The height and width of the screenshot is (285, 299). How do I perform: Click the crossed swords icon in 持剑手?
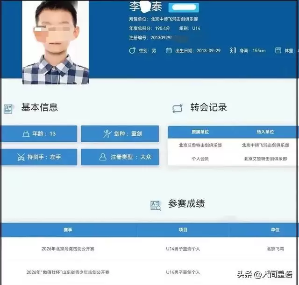tap(21, 157)
